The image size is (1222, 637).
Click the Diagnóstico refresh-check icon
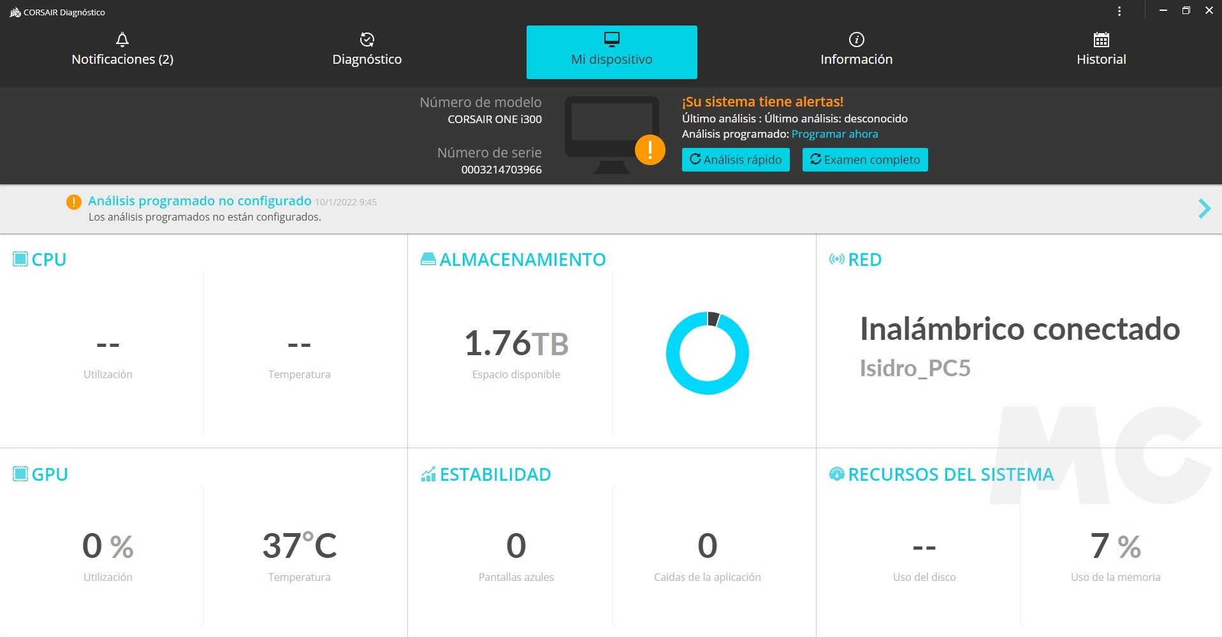point(367,40)
